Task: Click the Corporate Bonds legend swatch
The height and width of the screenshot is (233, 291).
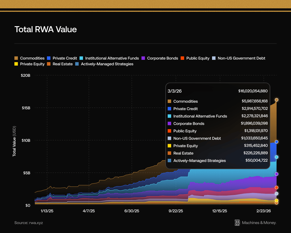Action: click(143, 58)
